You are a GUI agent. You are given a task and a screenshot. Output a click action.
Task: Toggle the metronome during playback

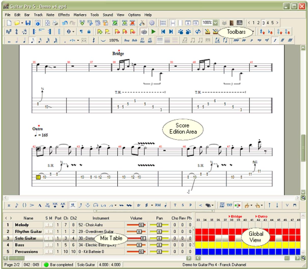tap(208, 32)
